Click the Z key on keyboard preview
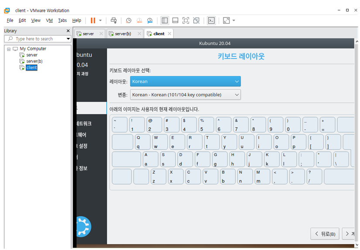This screenshot has width=360, height=250. tap(158, 176)
